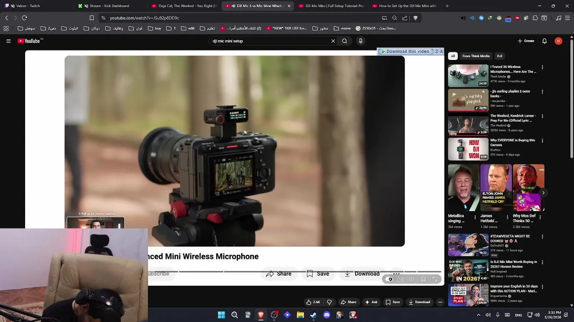The image size is (574, 322).
Task: Click the dark Share button below the video
Action: click(348, 302)
